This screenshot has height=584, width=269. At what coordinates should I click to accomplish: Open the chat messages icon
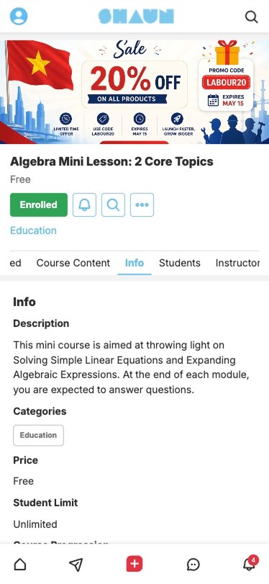pos(193,565)
